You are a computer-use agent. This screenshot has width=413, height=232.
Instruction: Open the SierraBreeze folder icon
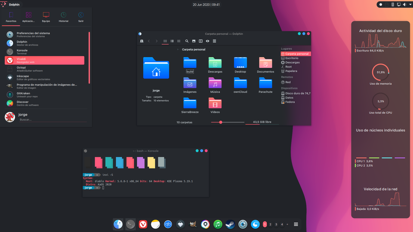190,104
